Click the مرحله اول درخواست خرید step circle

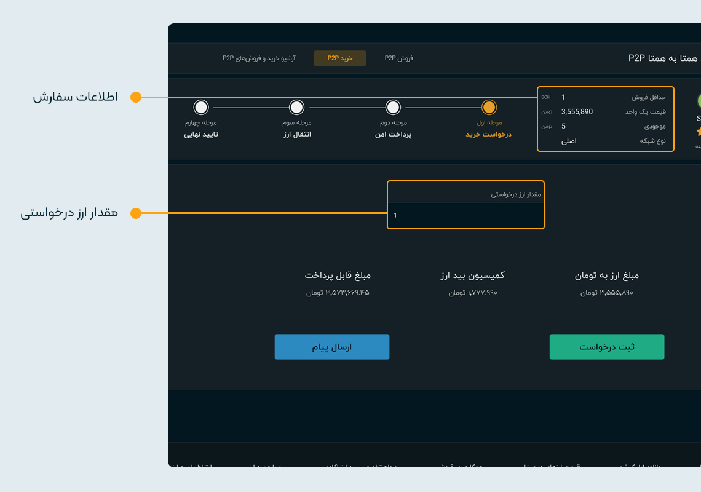point(489,108)
